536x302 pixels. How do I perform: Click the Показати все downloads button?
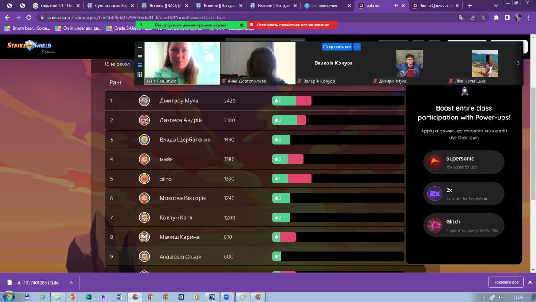(x=506, y=282)
